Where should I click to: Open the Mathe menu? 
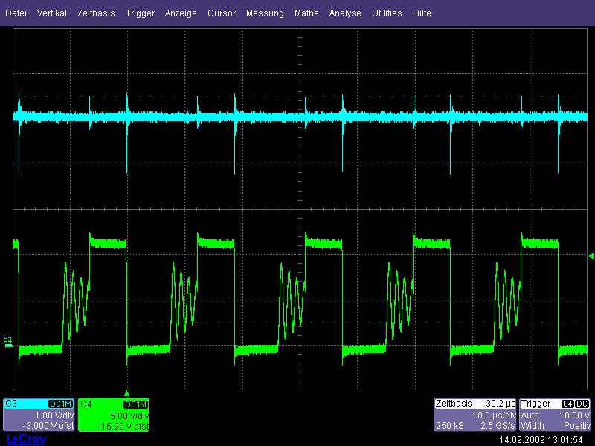pos(306,13)
